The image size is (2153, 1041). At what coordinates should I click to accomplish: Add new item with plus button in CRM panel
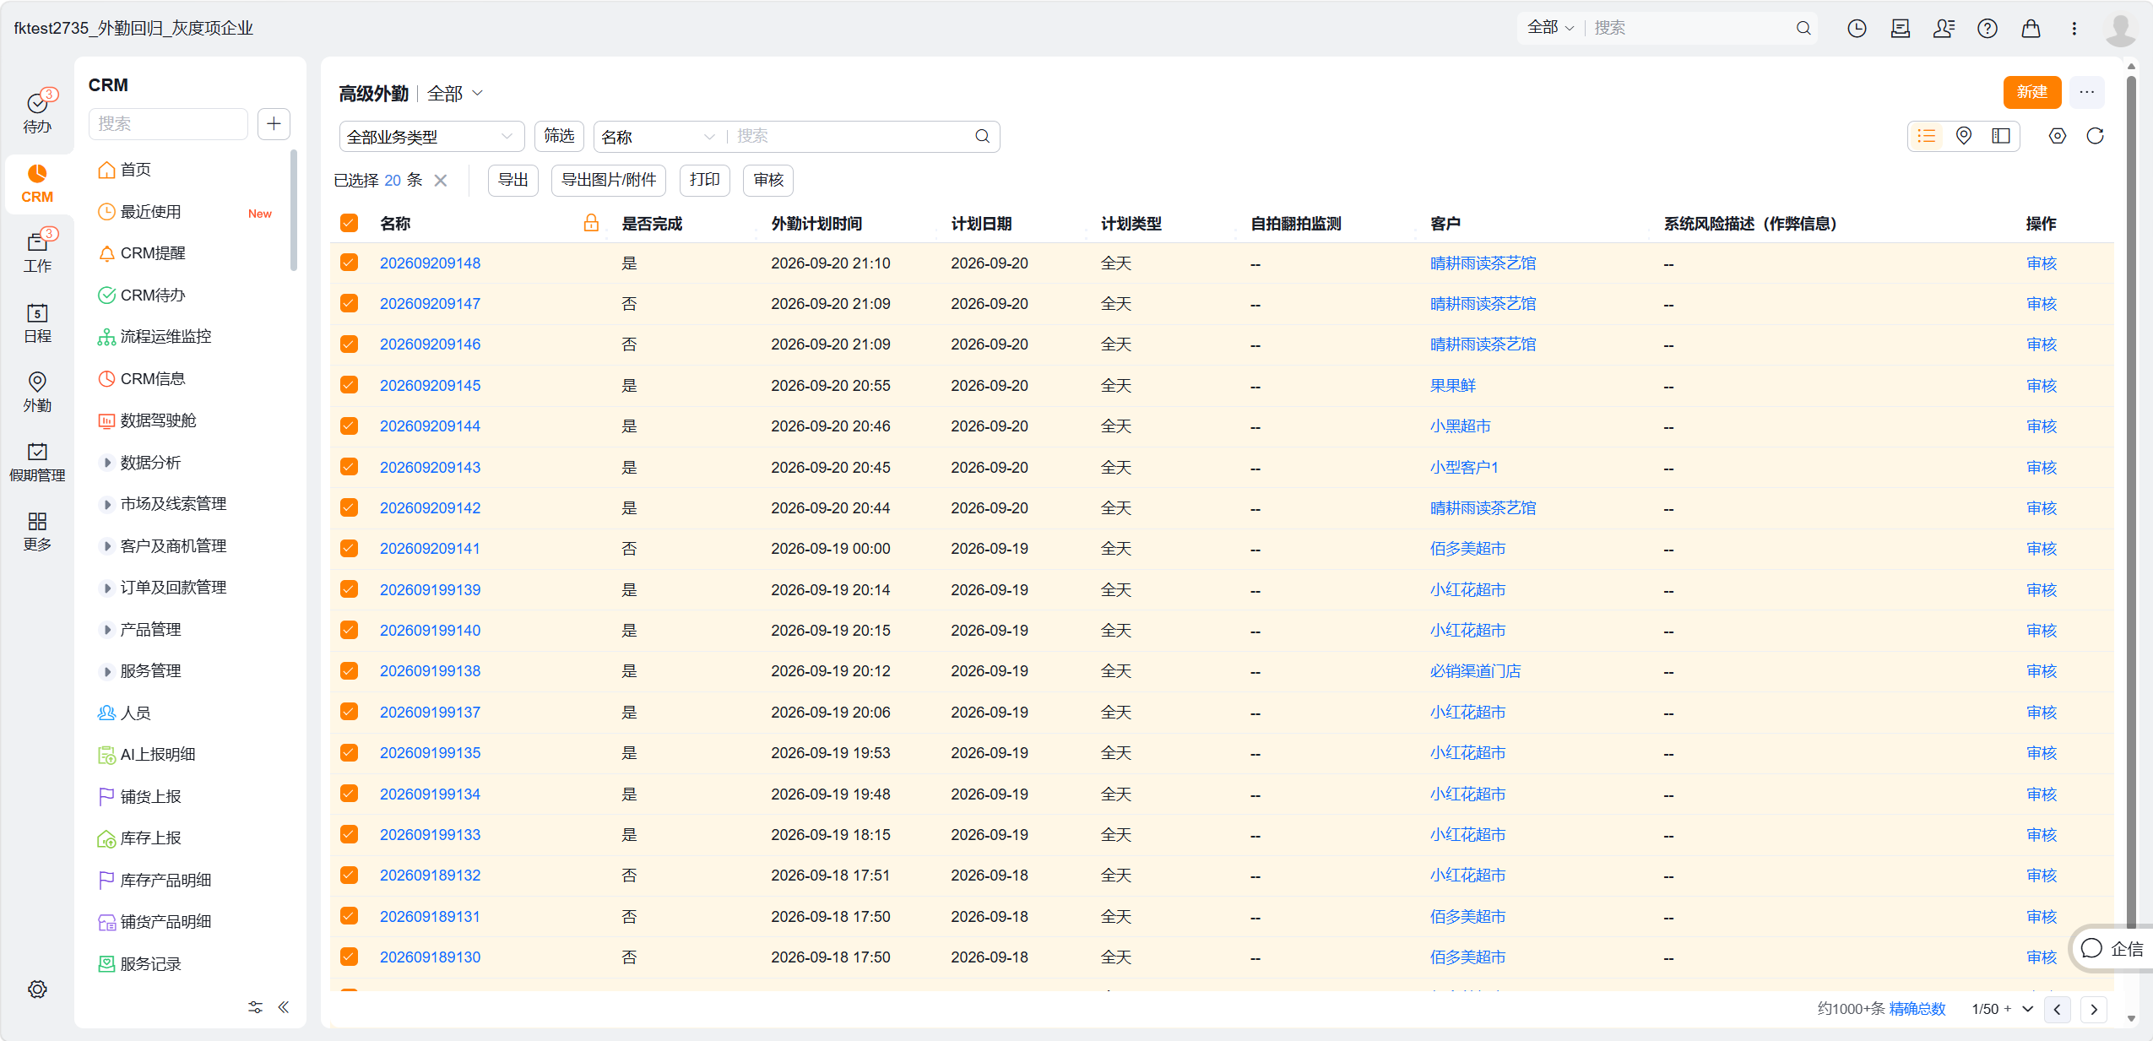tap(274, 124)
